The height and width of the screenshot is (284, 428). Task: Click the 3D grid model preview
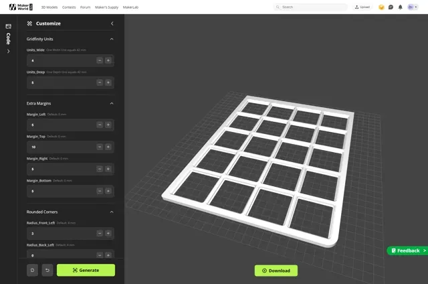[257, 171]
